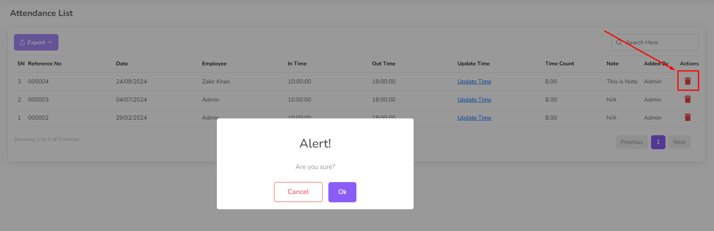Sort by the Date column header
The image size is (714, 231).
[122, 64]
